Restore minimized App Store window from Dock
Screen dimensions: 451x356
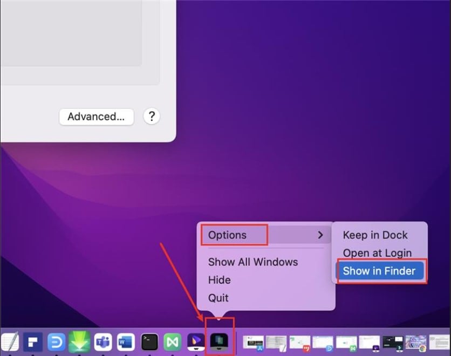[x=253, y=343]
